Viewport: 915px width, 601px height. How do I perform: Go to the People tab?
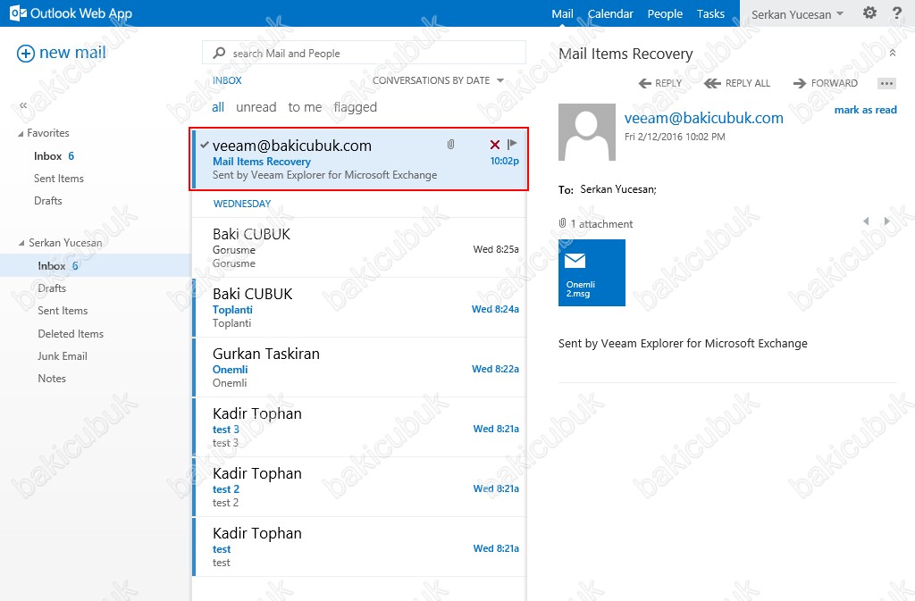click(665, 13)
